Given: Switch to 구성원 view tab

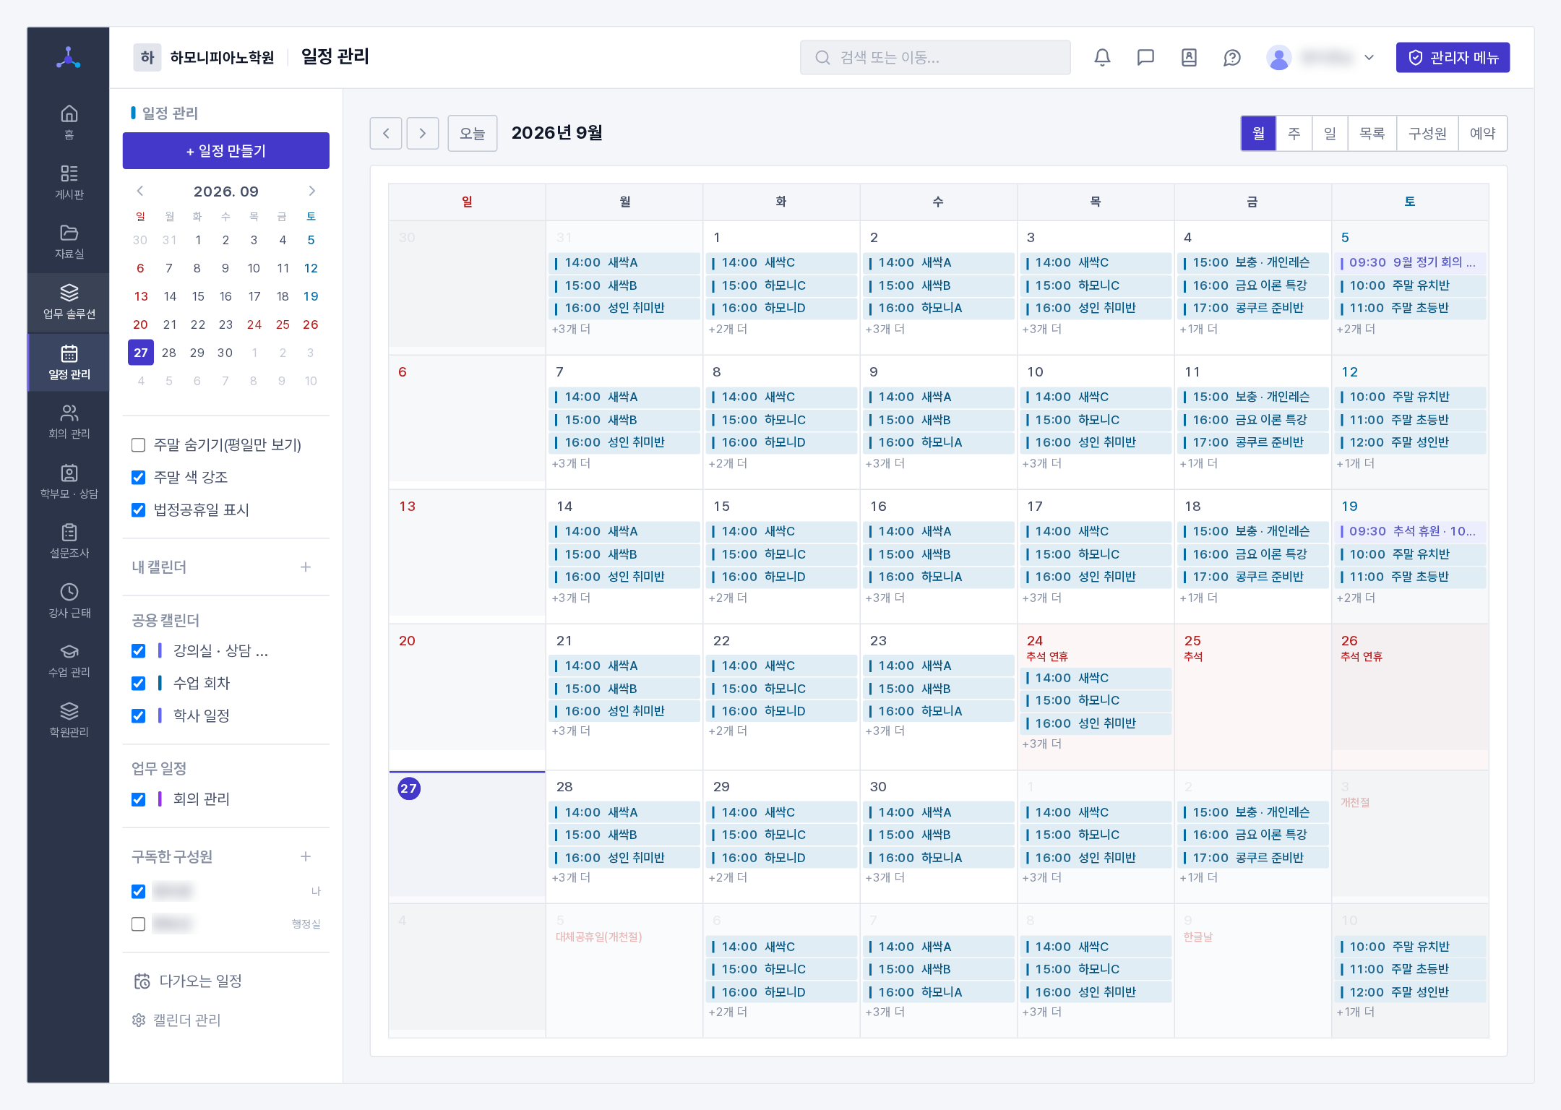Looking at the screenshot, I should [x=1427, y=133].
